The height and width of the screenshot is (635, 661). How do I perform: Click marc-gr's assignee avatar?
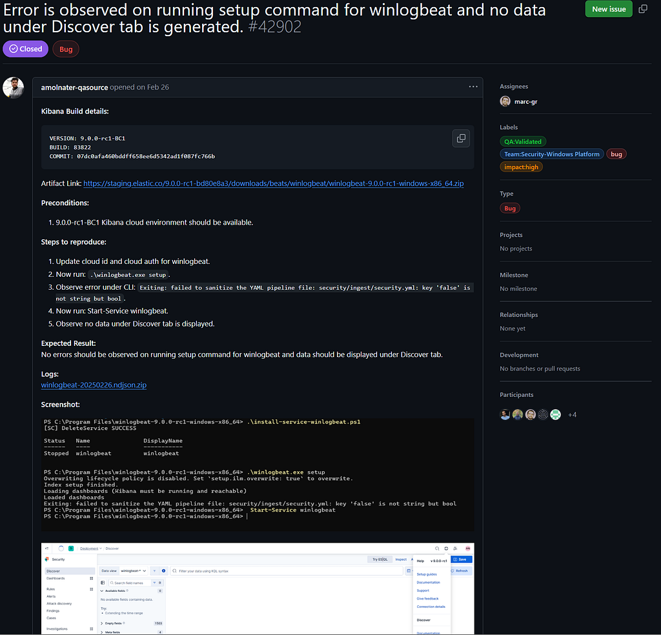coord(505,101)
